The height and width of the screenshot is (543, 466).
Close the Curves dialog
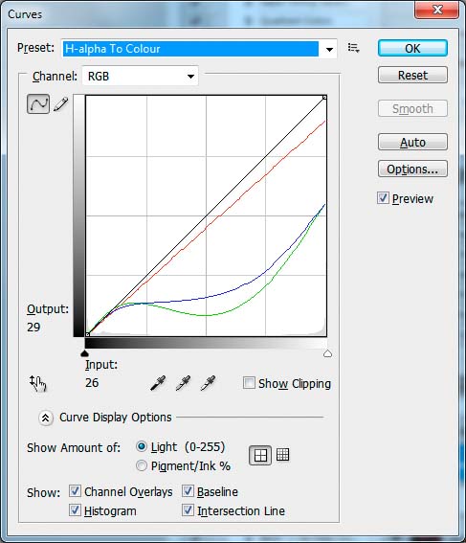(x=437, y=10)
